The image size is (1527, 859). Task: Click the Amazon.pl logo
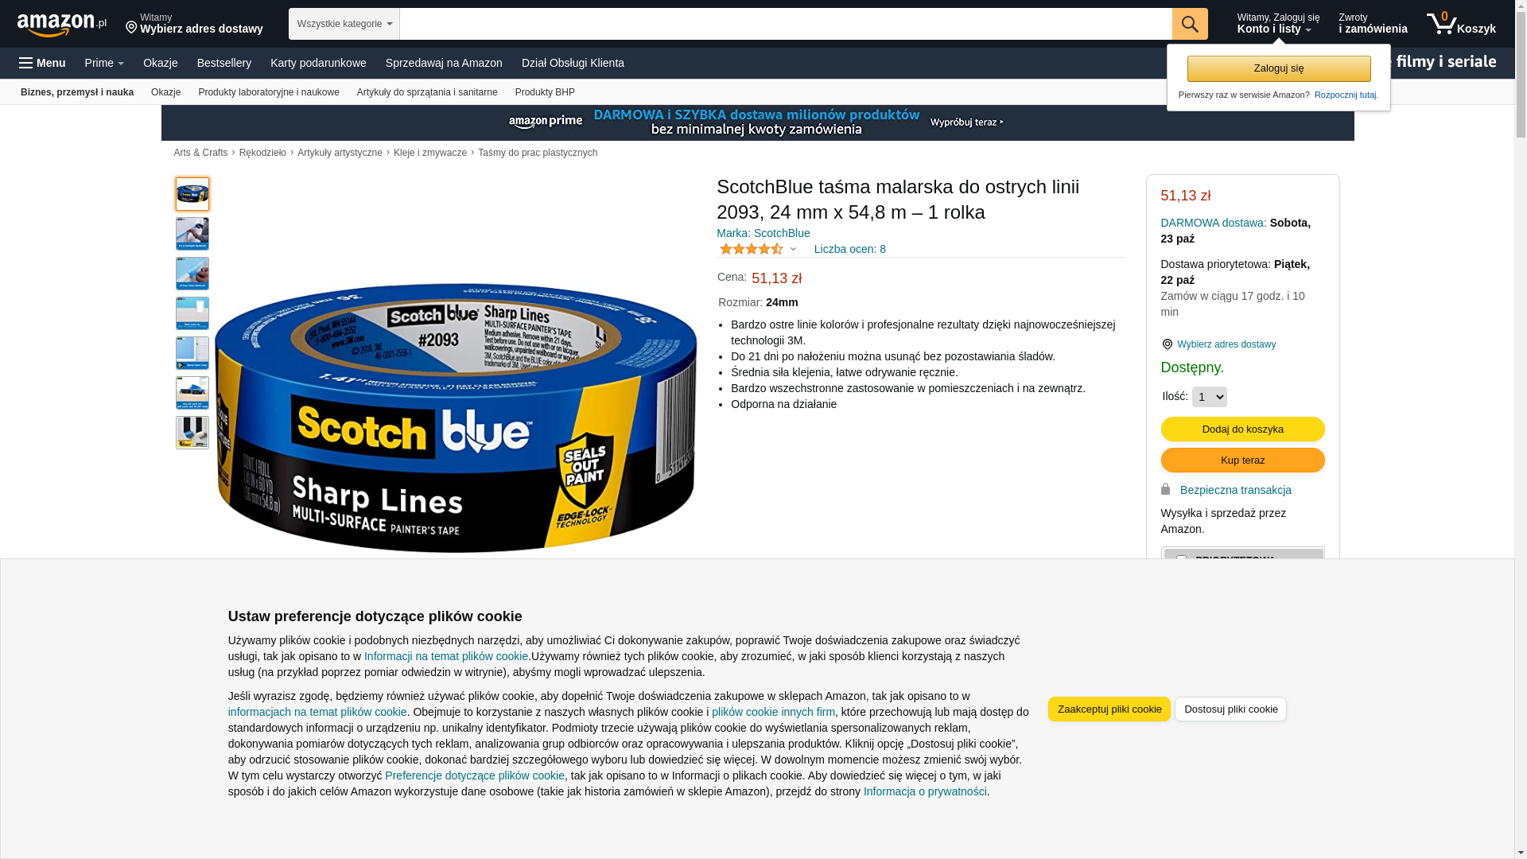(61, 25)
